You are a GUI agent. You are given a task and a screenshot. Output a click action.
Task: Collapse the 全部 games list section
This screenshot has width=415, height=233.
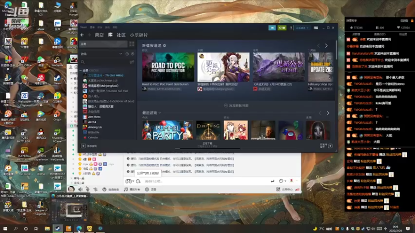point(81,70)
